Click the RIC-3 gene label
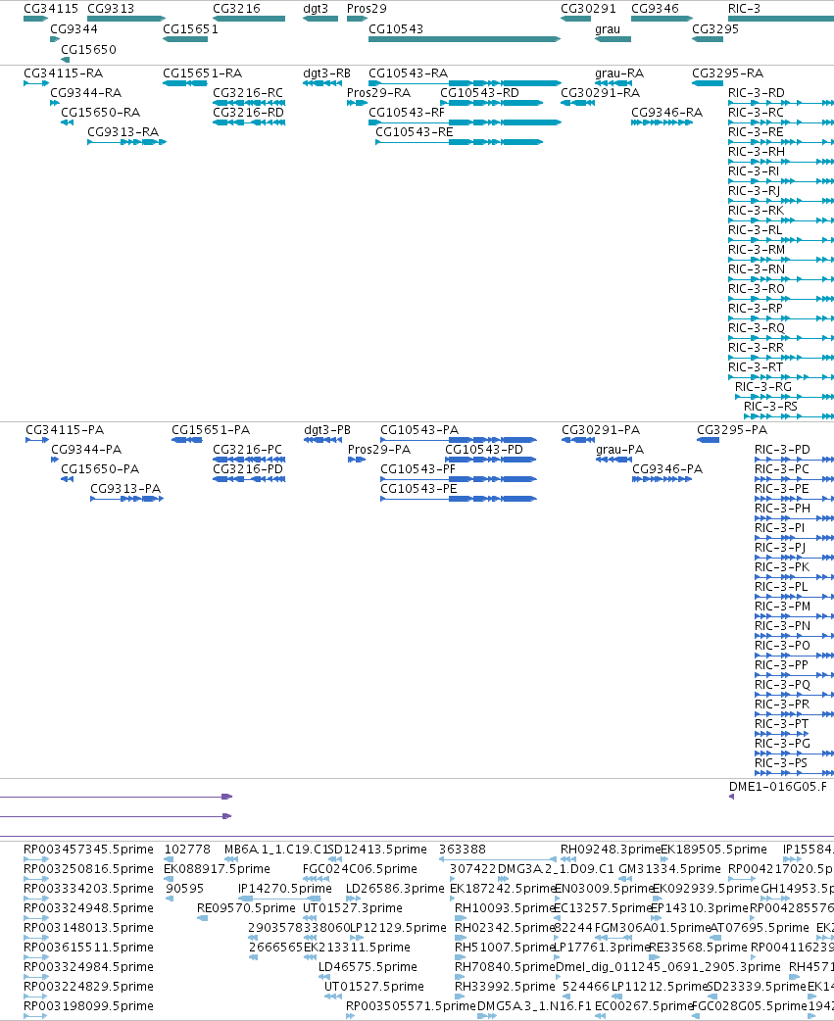 pyautogui.click(x=744, y=9)
